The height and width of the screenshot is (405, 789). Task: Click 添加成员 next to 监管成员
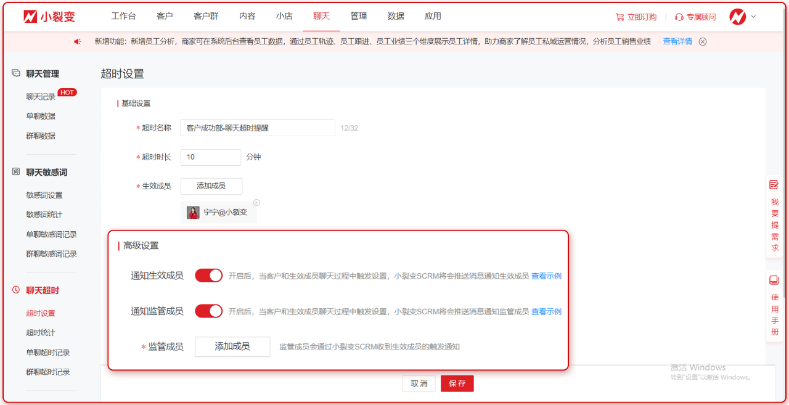232,346
